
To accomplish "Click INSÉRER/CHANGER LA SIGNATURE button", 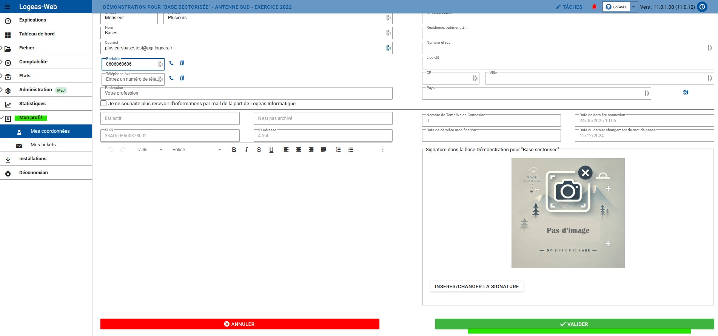I will pos(476,287).
